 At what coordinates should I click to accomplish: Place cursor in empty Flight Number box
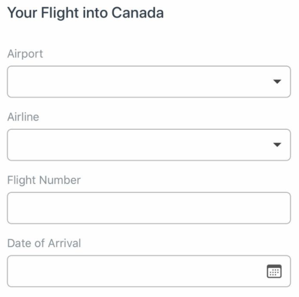coord(149,208)
